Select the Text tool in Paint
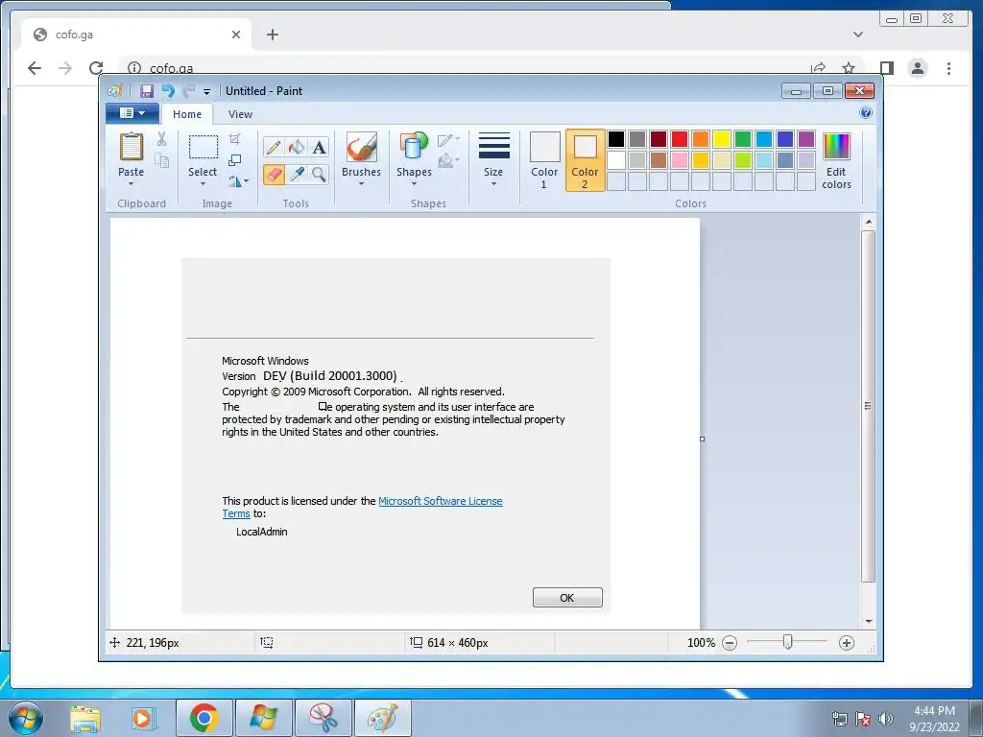The width and height of the screenshot is (983, 737). point(319,147)
